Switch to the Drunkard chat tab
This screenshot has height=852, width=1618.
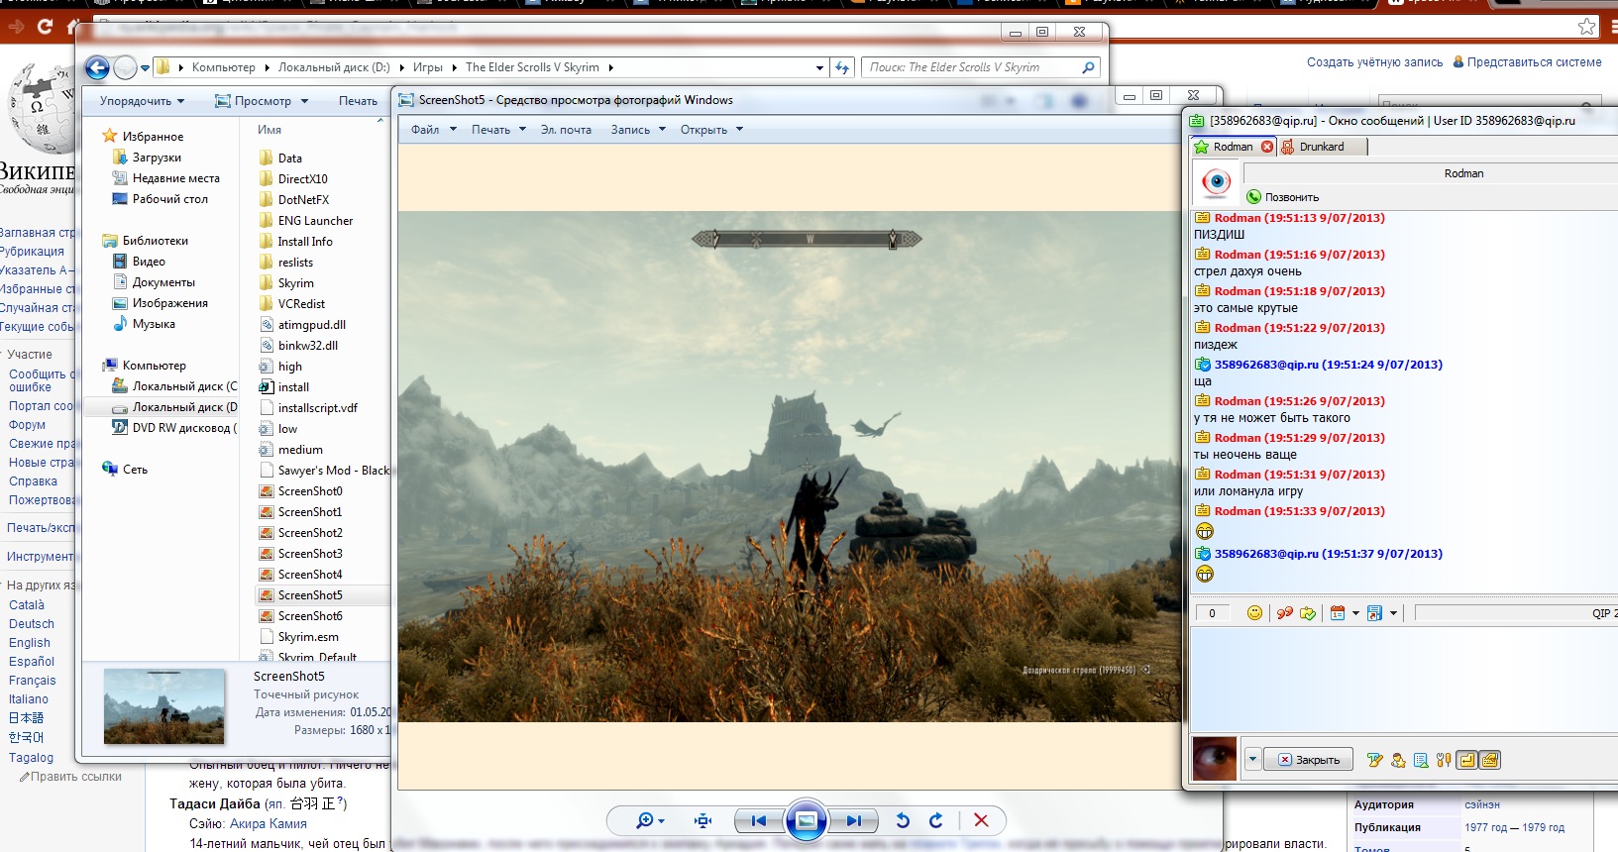[x=1322, y=147]
